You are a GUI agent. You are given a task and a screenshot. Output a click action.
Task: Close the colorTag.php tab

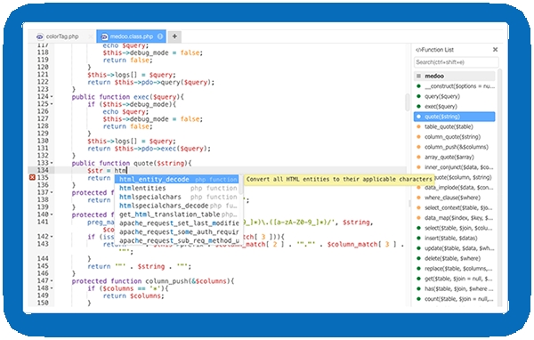[90, 36]
